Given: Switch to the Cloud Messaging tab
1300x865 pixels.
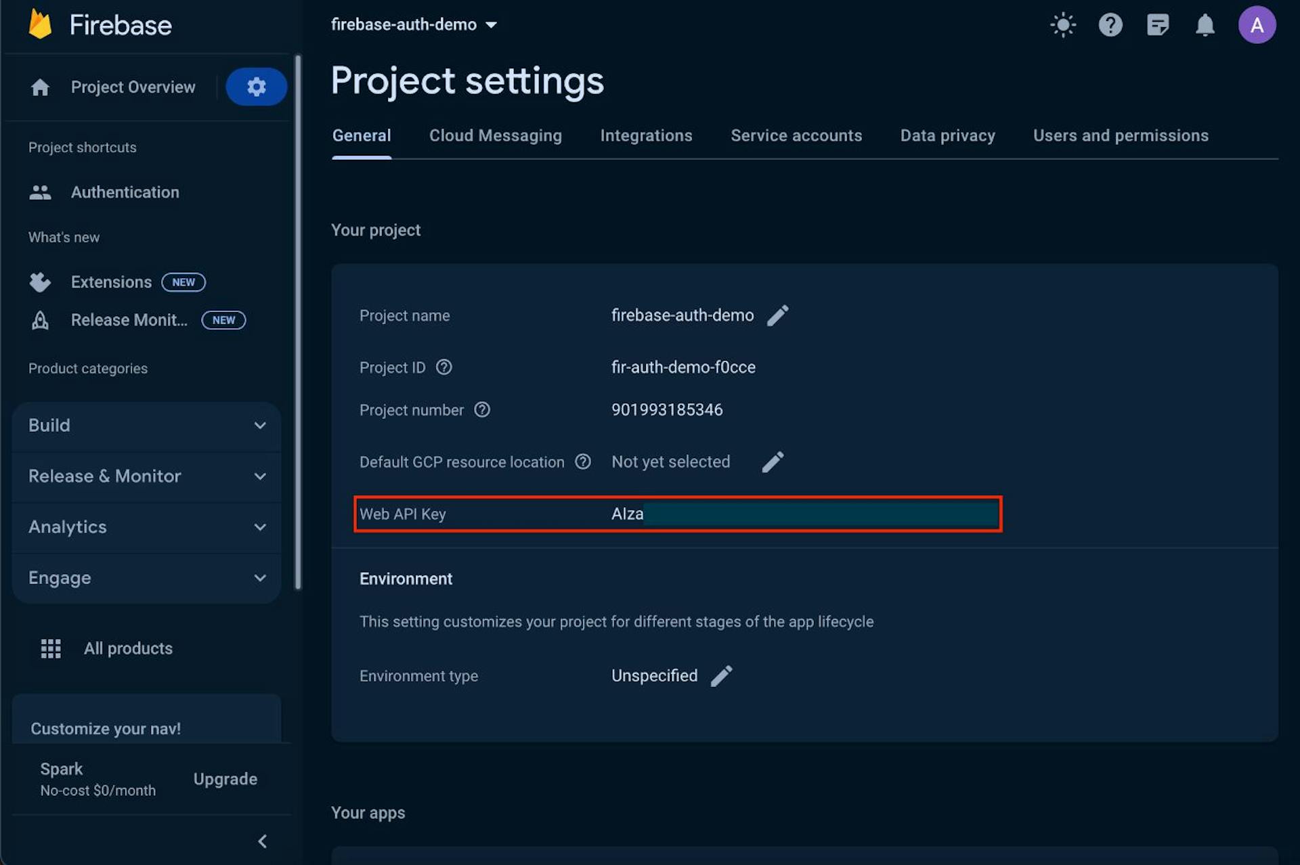Looking at the screenshot, I should (x=495, y=135).
